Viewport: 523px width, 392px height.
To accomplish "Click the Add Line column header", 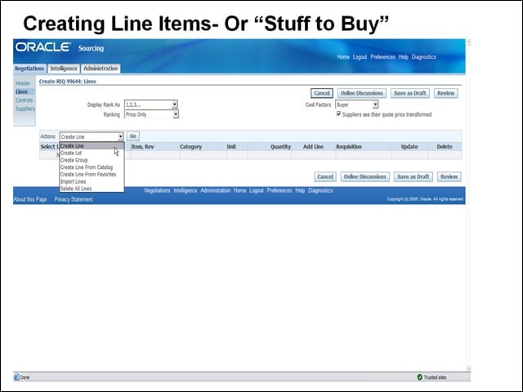I will pos(313,147).
